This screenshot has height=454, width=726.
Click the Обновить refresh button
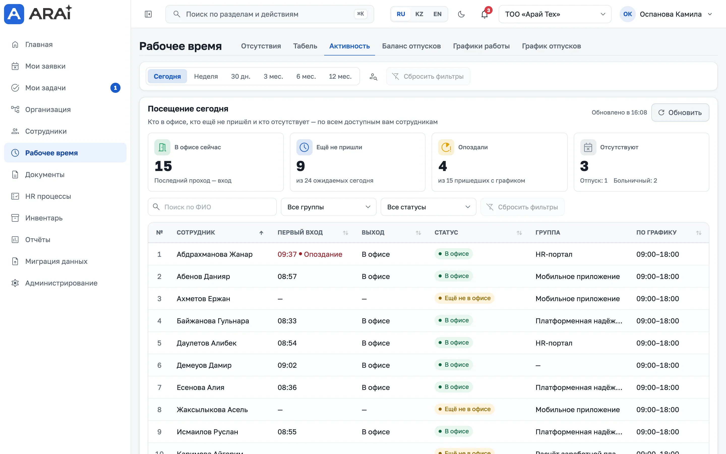coord(680,112)
